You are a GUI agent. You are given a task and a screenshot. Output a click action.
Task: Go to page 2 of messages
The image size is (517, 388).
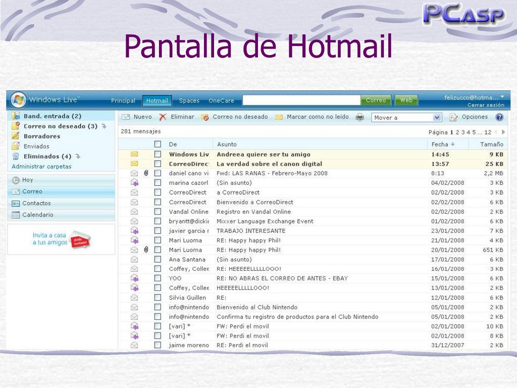pyautogui.click(x=457, y=132)
